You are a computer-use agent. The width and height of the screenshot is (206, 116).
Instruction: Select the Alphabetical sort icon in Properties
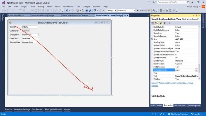[x=156, y=23]
